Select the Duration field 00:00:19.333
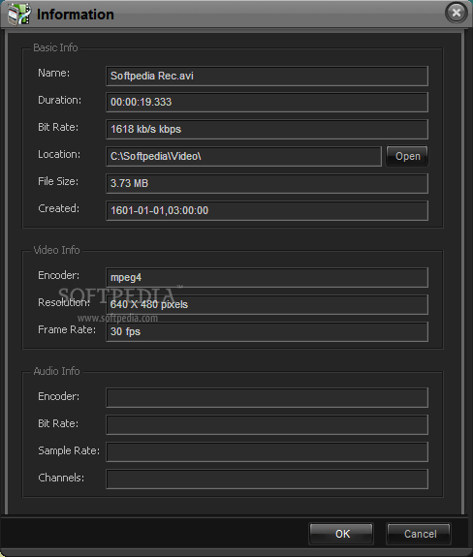 coord(267,103)
